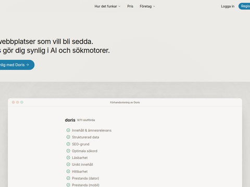This screenshot has width=250, height=187.
Task: Select the 'Innehåll & ämnesrelevans' text
Action: click(x=92, y=130)
